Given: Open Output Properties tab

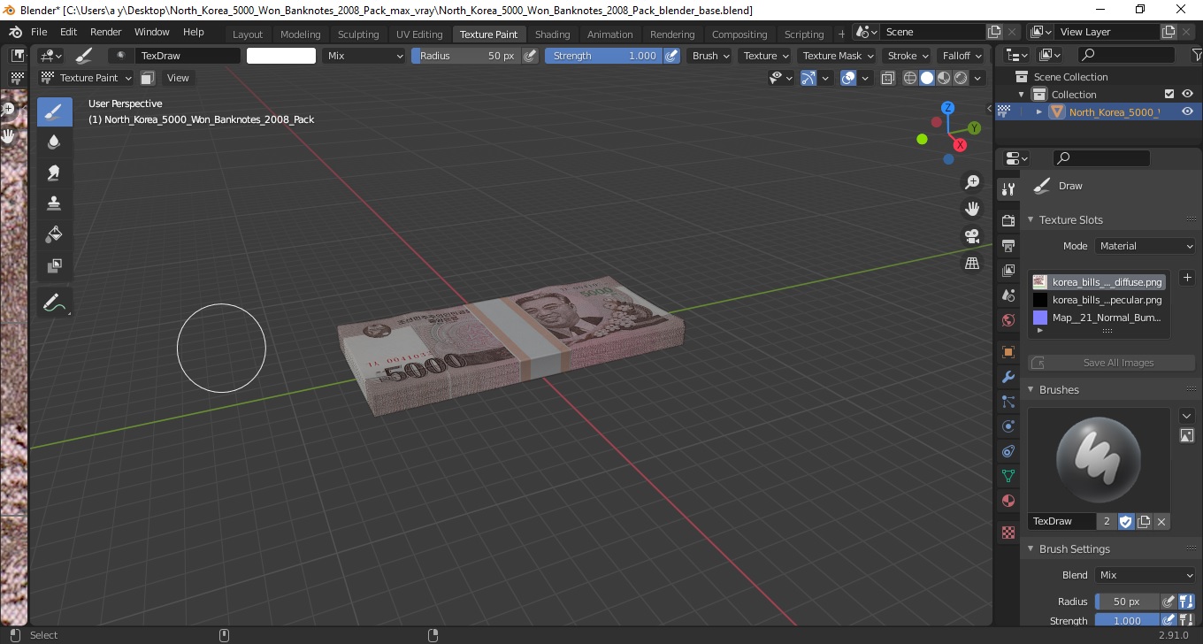Looking at the screenshot, I should point(1008,245).
